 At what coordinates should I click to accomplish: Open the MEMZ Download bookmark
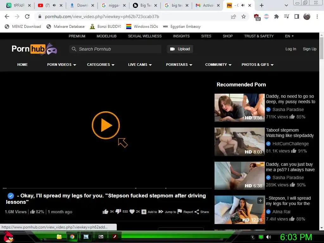click(23, 27)
